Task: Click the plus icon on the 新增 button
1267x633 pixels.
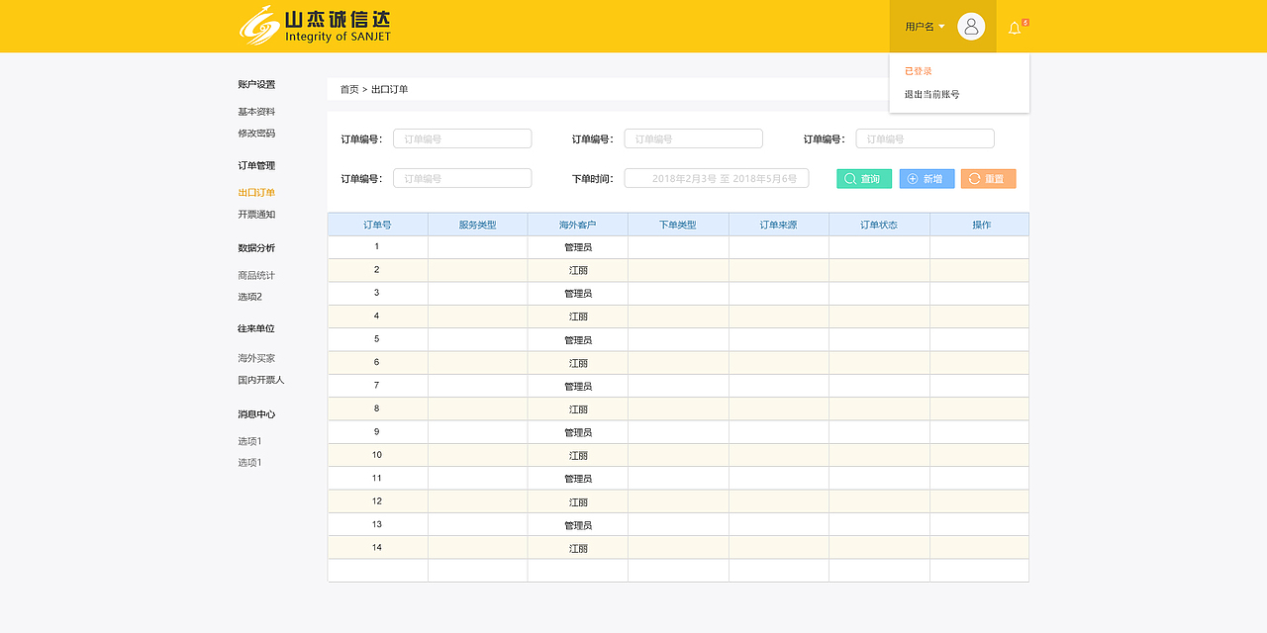Action: coord(914,179)
